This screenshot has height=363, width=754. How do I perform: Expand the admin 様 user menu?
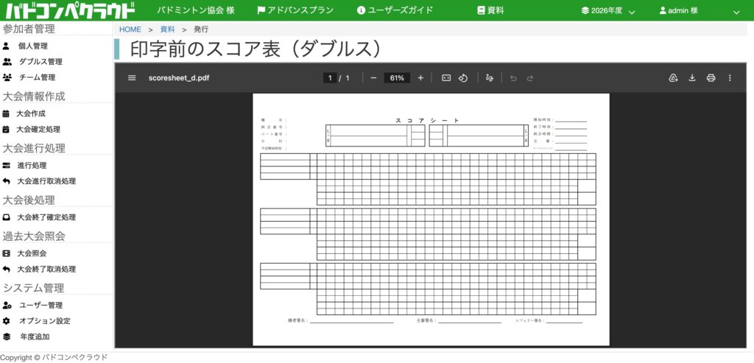[678, 10]
